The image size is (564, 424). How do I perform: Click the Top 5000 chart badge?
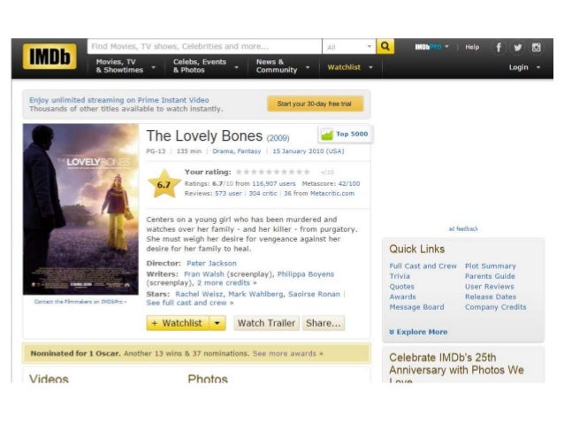click(345, 135)
